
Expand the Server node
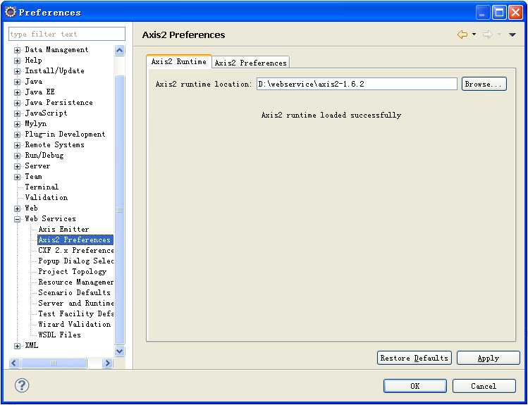pyautogui.click(x=17, y=166)
